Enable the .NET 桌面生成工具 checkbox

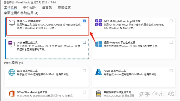84,42
